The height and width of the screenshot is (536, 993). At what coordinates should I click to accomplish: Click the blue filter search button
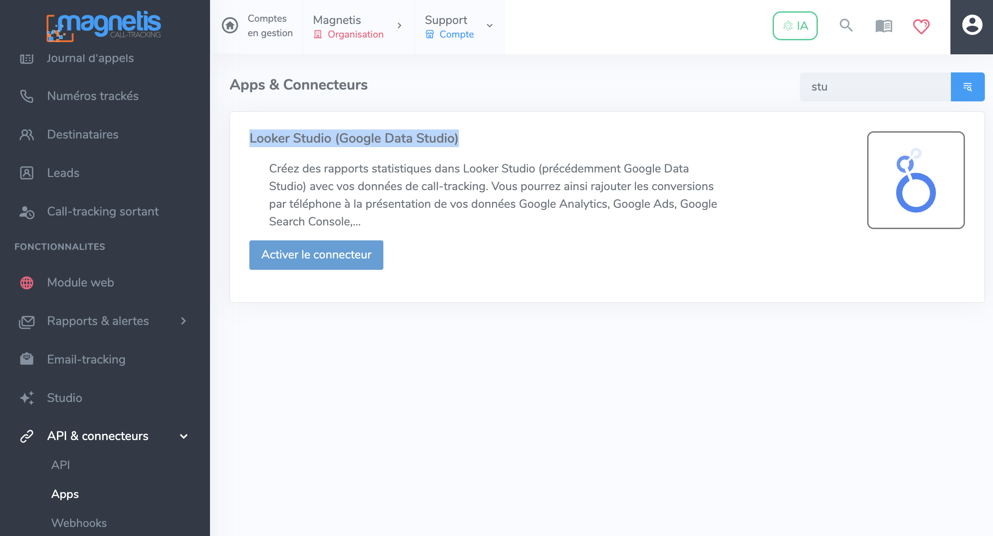click(968, 87)
